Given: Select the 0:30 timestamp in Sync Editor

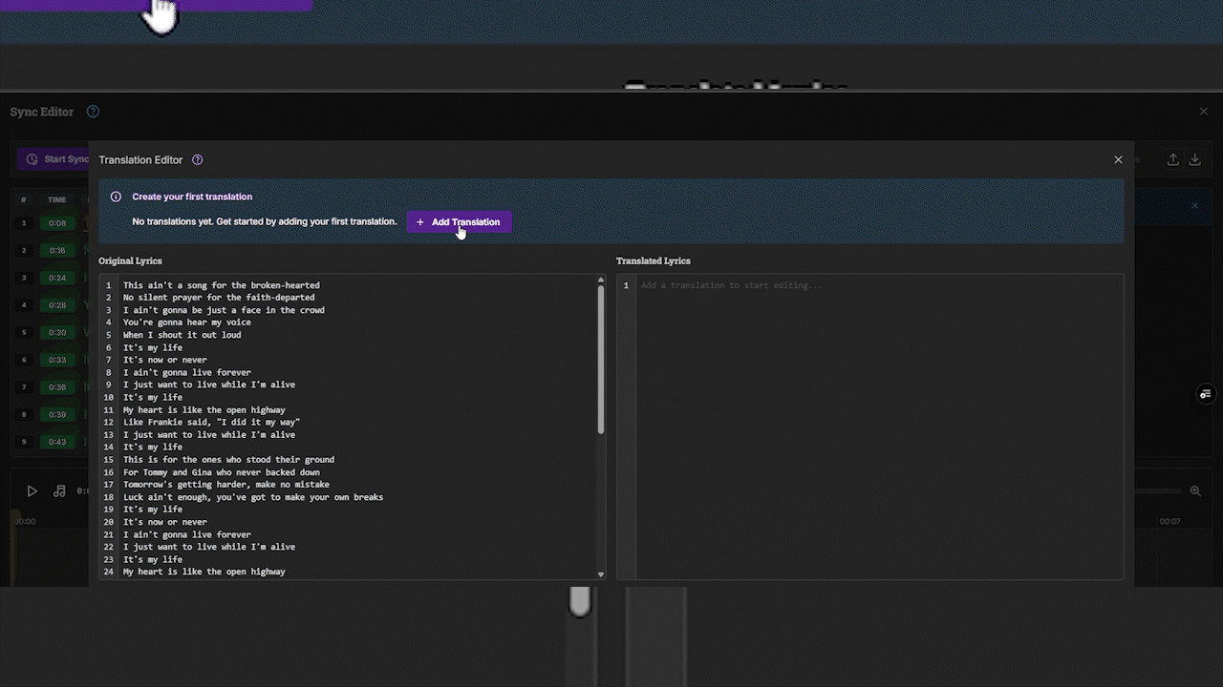Looking at the screenshot, I should pos(57,333).
